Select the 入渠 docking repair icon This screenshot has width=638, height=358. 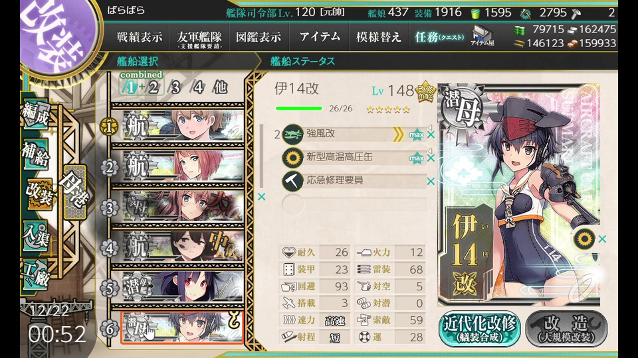point(37,237)
